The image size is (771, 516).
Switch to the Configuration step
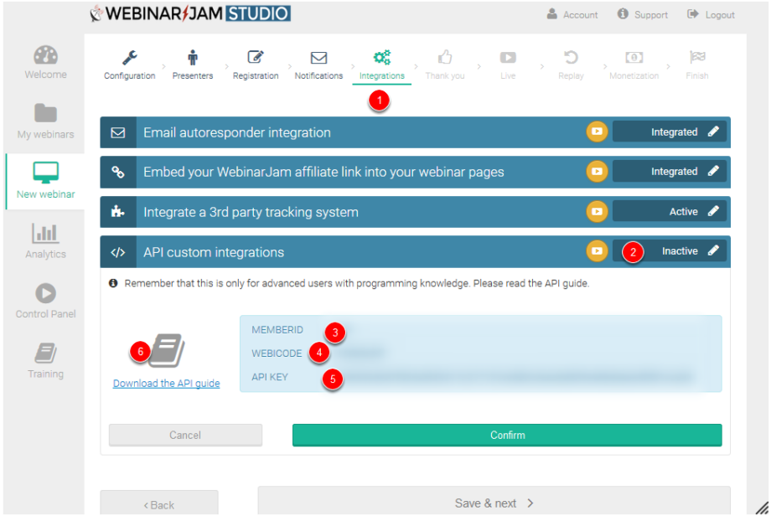(x=129, y=65)
